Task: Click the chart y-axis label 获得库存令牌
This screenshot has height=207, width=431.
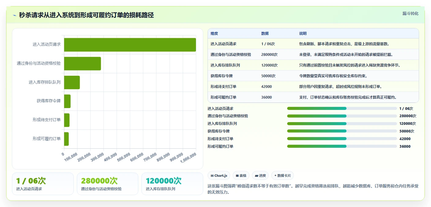Action: [48, 101]
